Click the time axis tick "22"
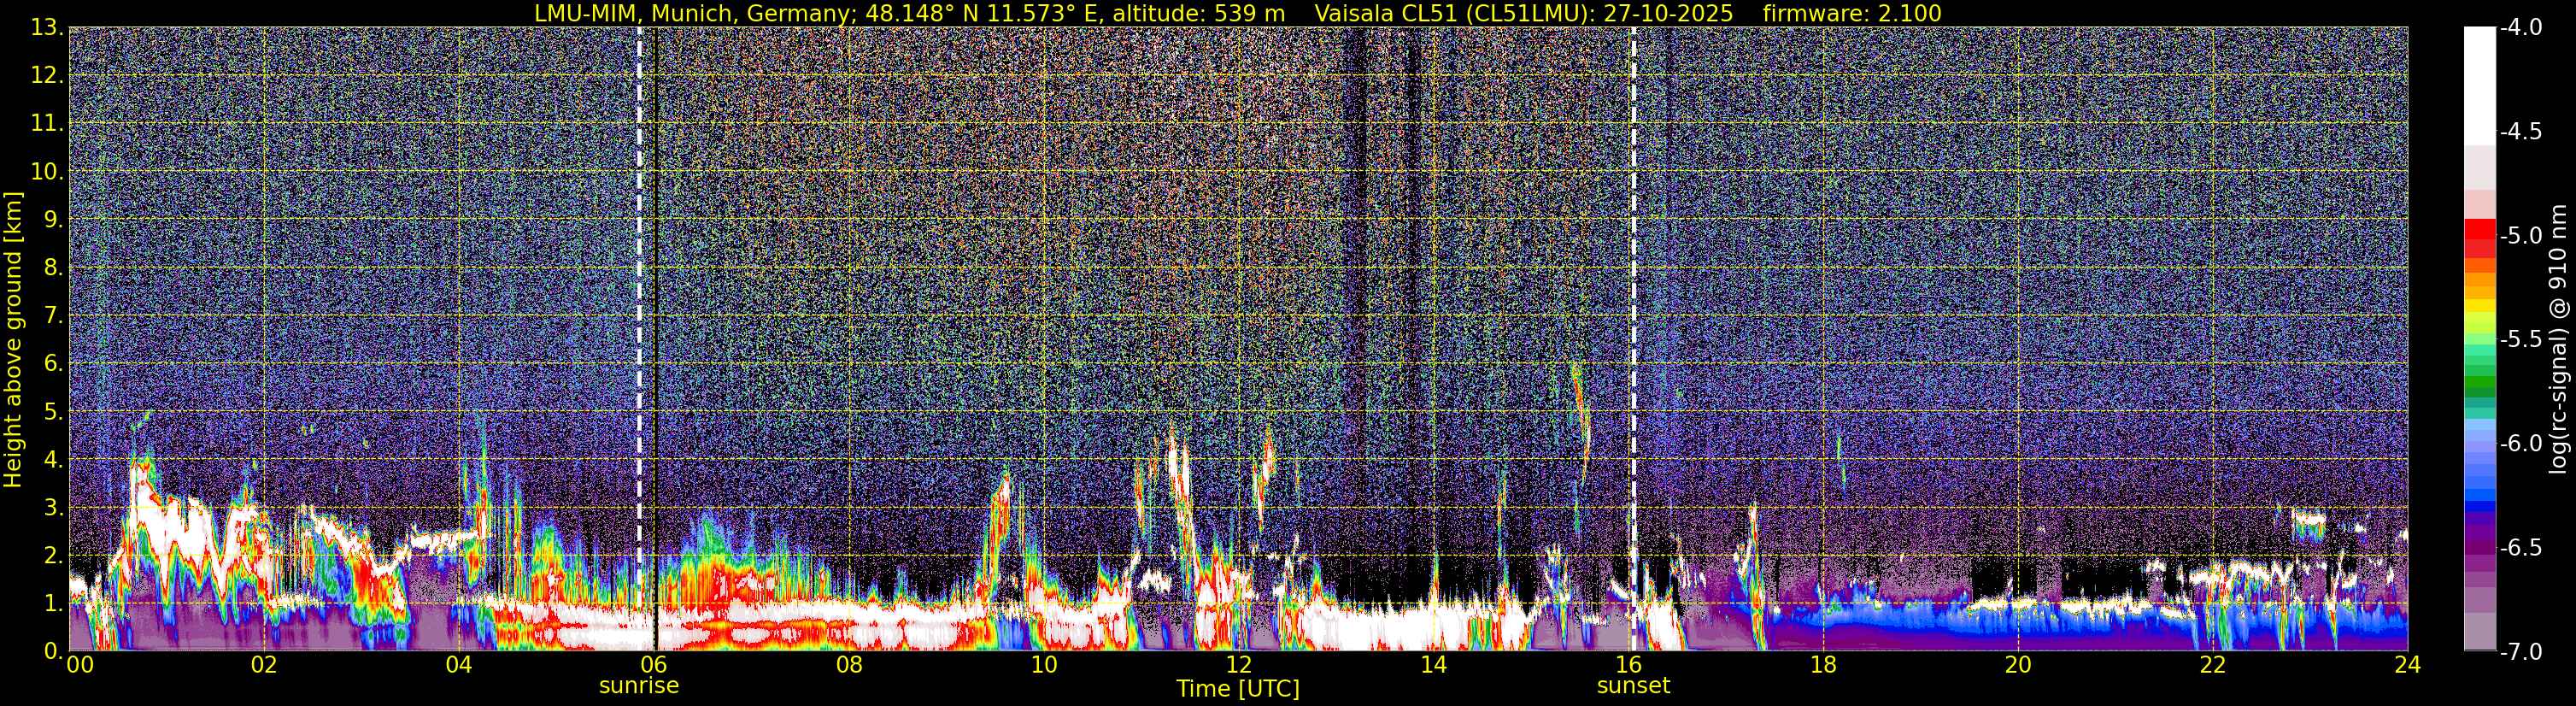 pos(2213,664)
